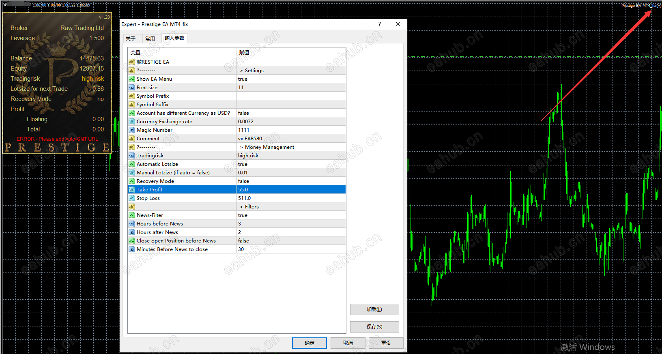The width and height of the screenshot is (662, 354).
Task: Click the icon beside the Tradingrisk variable
Action: [131, 156]
